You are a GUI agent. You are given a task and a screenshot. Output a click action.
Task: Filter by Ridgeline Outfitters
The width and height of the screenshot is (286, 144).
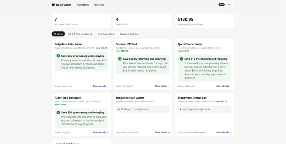[x=130, y=34]
